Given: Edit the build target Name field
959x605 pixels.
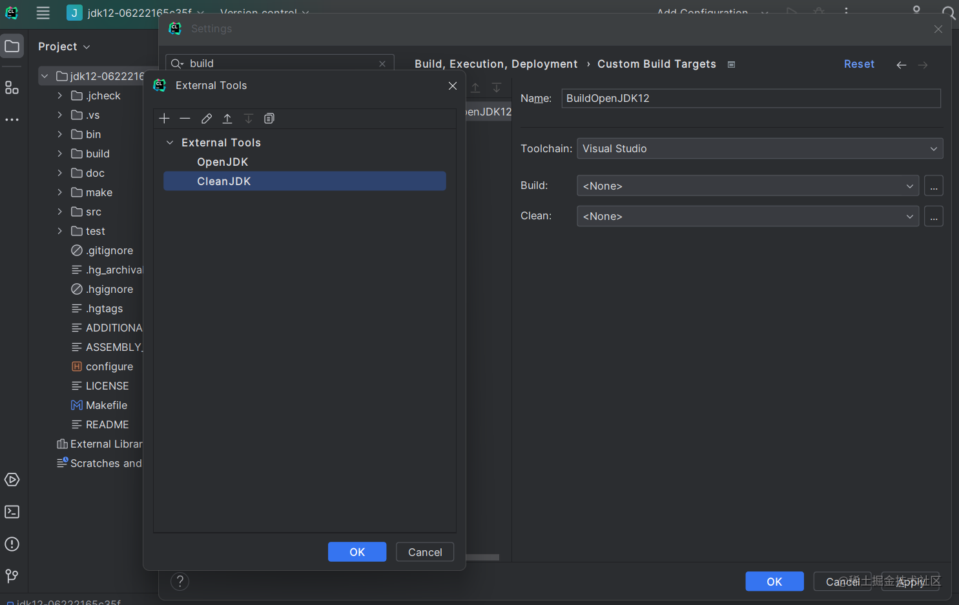Looking at the screenshot, I should click(x=751, y=98).
